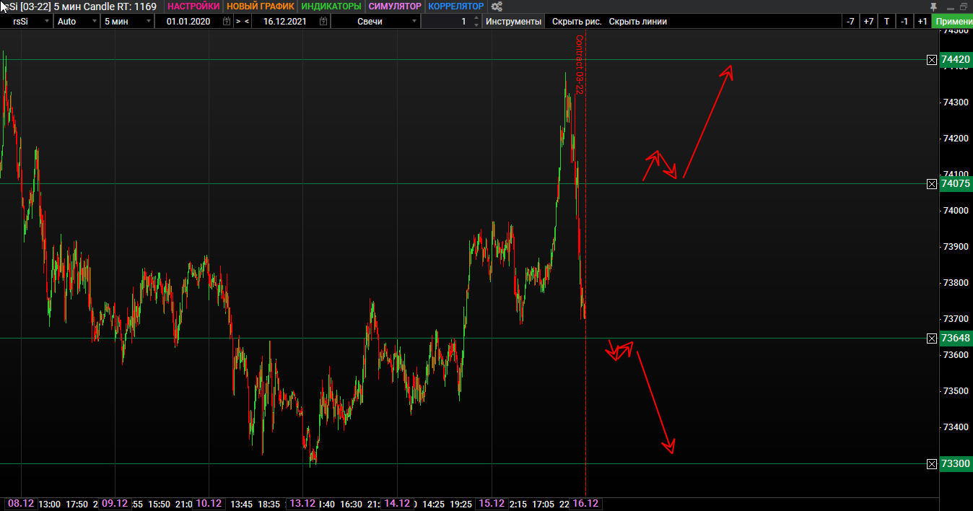Screen dimensions: 973x511
Task: Open the gears settings icon after КОРРЕЛЯТОР
Action: click(x=497, y=6)
